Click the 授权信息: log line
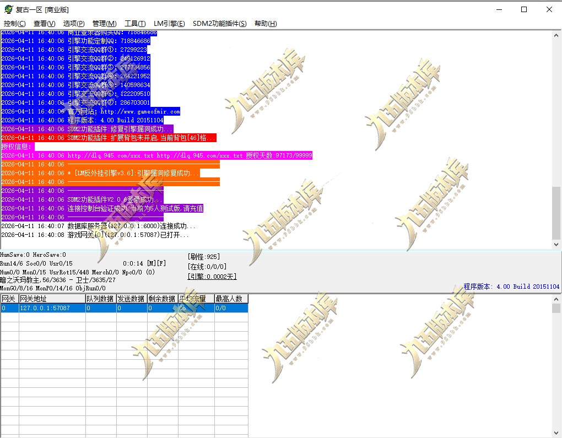This screenshot has height=438, width=562. (x=18, y=147)
